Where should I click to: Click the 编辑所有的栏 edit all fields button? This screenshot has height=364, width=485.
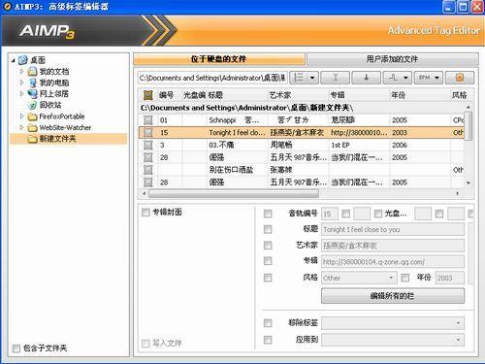393,296
